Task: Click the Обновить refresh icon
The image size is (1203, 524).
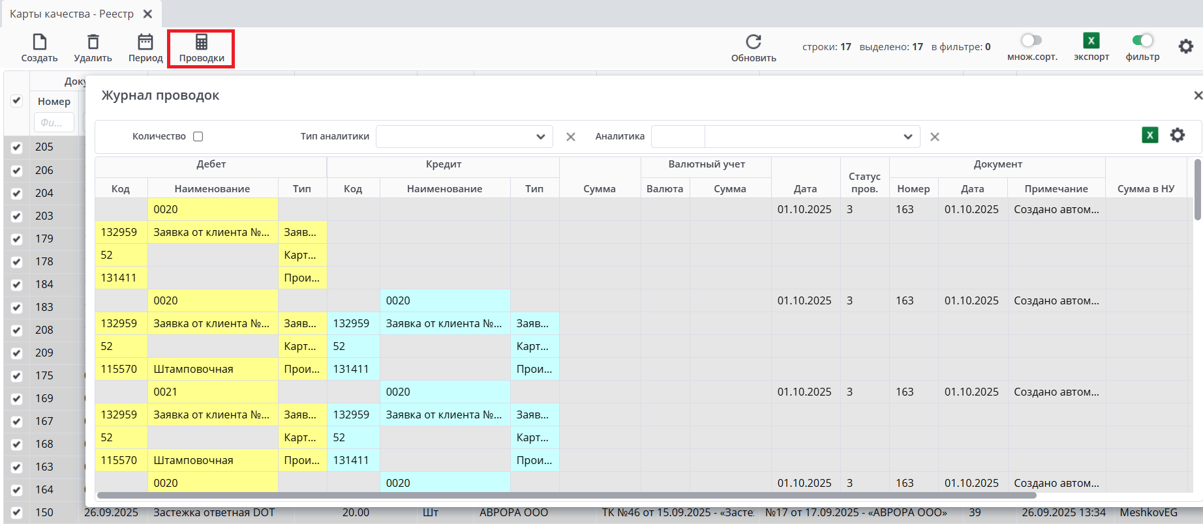Action: pos(754,42)
